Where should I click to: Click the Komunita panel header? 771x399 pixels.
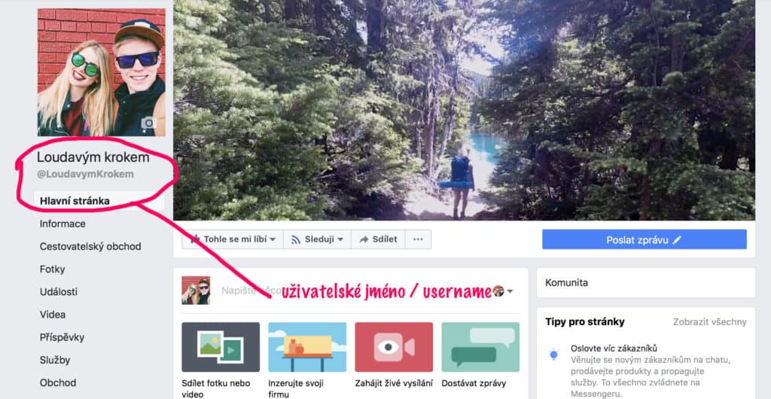point(645,282)
